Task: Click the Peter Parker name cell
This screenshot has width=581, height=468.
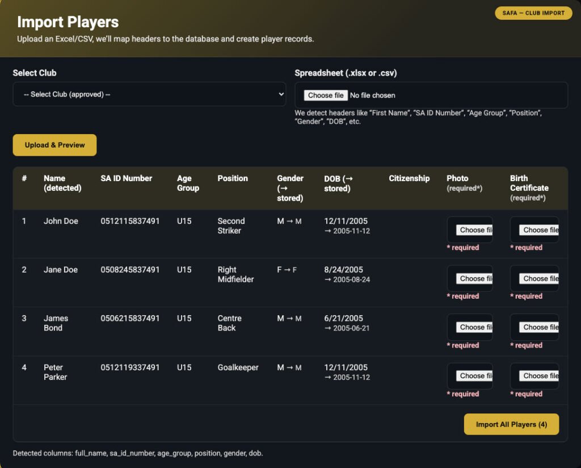Action: [55, 372]
